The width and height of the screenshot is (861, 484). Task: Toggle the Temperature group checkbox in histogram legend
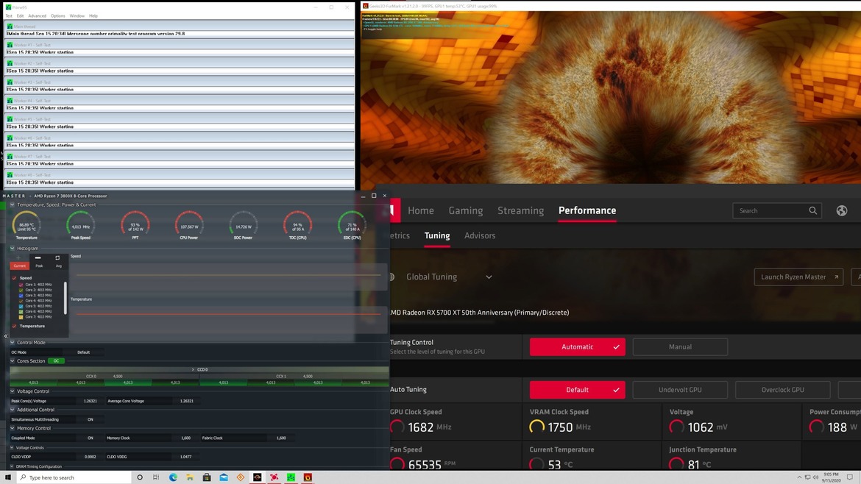point(14,326)
